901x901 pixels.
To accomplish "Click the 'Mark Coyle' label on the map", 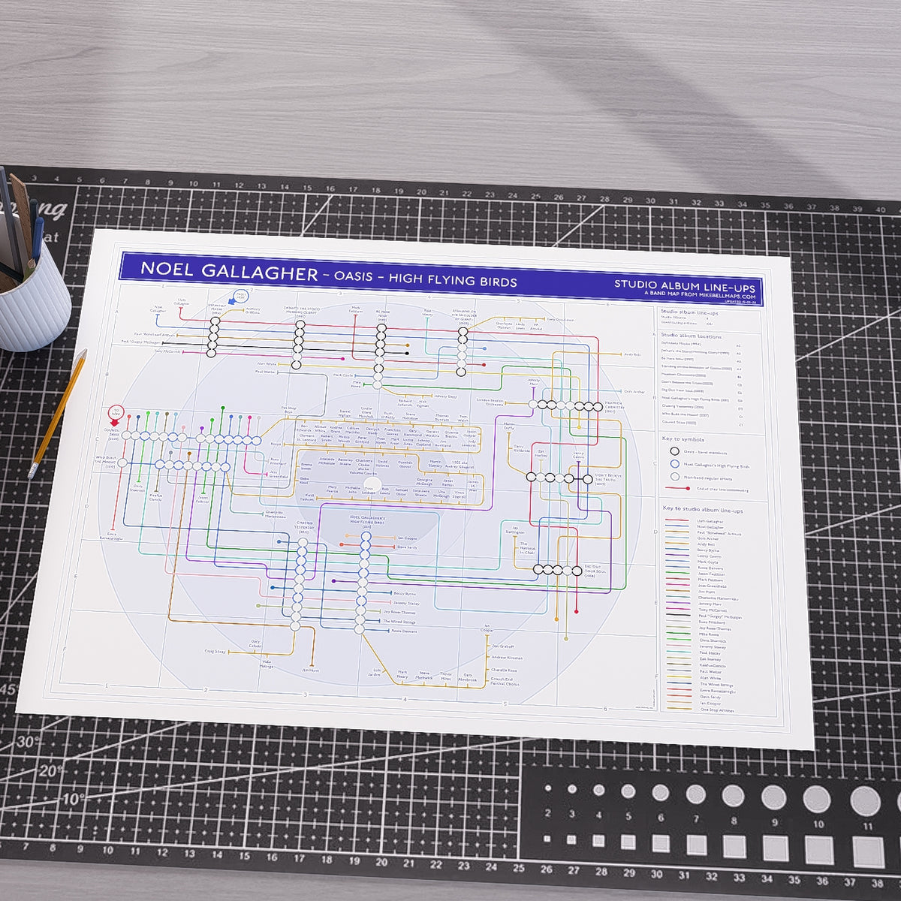I will click(342, 374).
